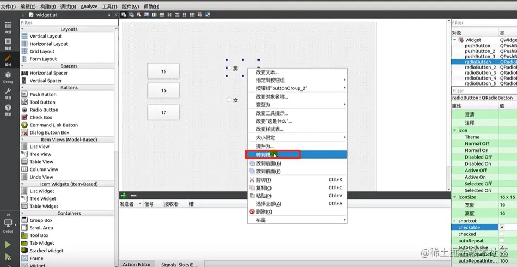Open the Analyze menu
517x267 pixels.
[x=89, y=7]
